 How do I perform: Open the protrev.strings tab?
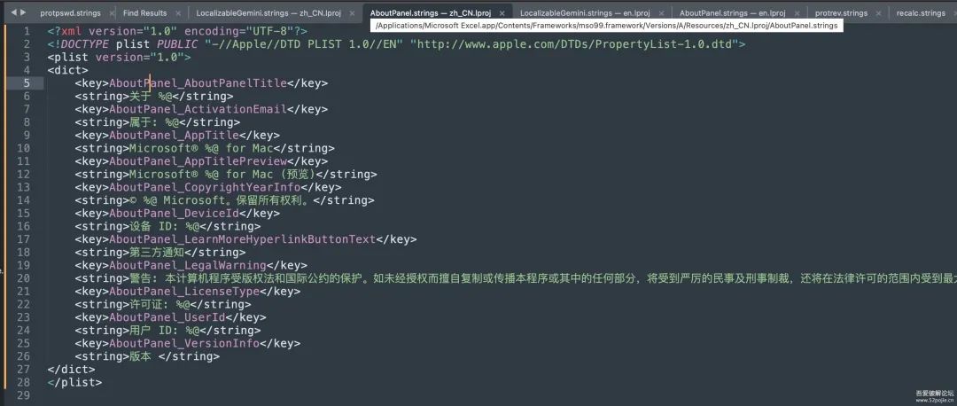tap(841, 12)
